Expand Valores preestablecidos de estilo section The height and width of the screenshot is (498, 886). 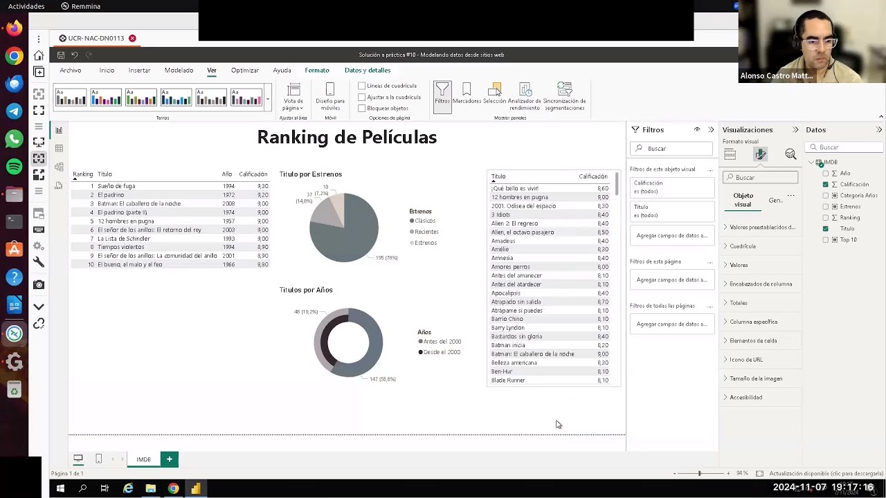pyautogui.click(x=760, y=227)
